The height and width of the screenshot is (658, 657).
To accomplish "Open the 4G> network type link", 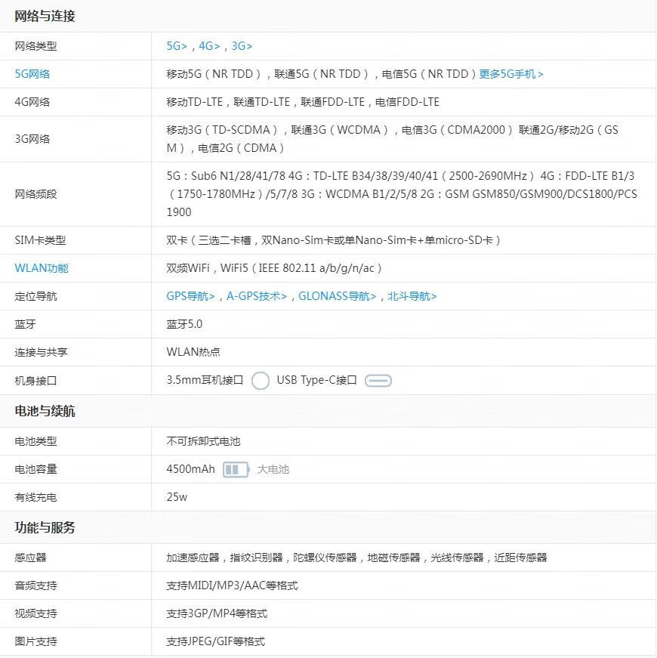I will click(x=209, y=46).
